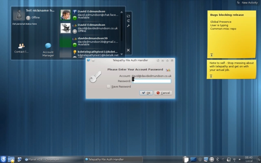Screen dimensions: 261x163
Task: Click the key icon in the auth dialog
Action: pyautogui.click(x=95, y=77)
